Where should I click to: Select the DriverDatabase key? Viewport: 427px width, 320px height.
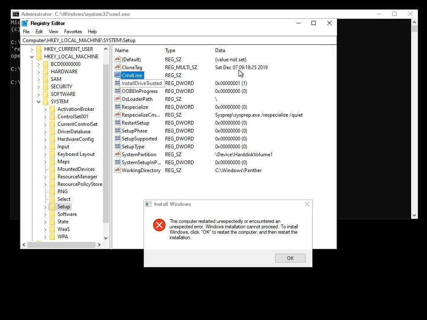(x=74, y=131)
